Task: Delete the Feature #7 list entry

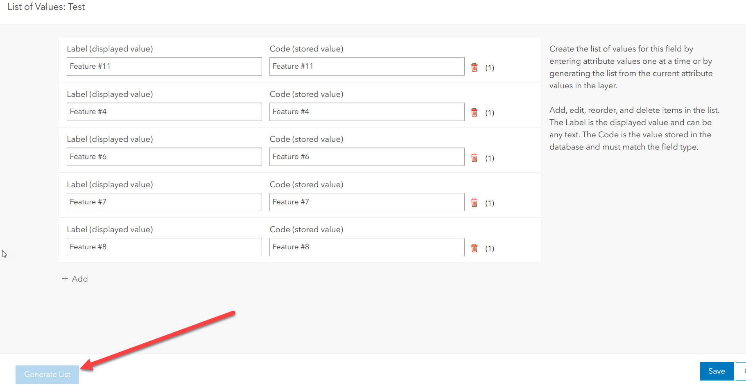Action: 474,203
